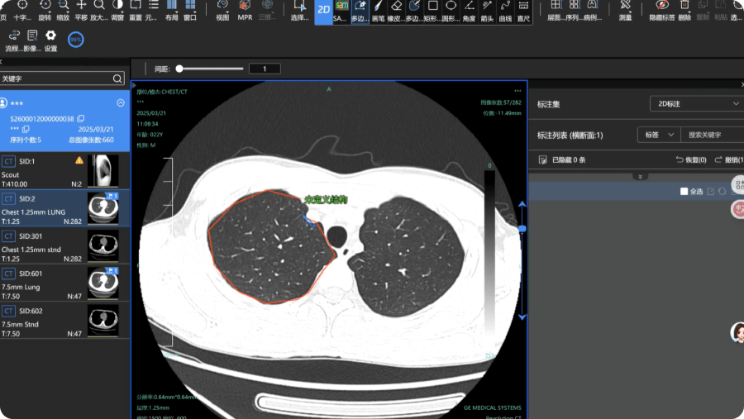Click the 平移 pan tool
The image size is (744, 419).
pyautogui.click(x=81, y=11)
